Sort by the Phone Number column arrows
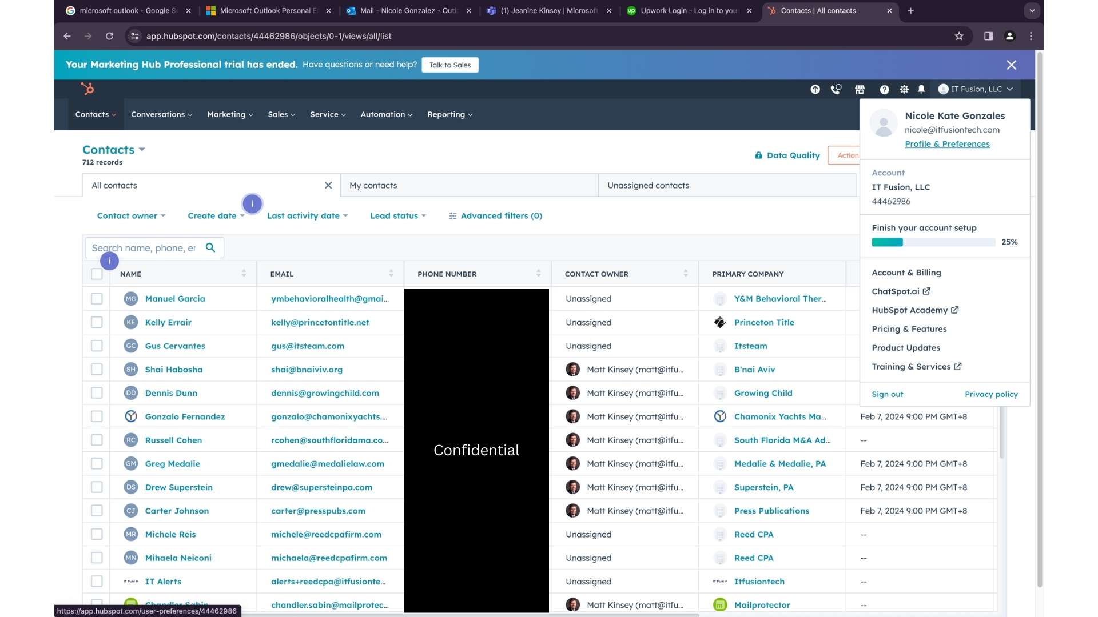This screenshot has width=1098, height=617. (538, 273)
